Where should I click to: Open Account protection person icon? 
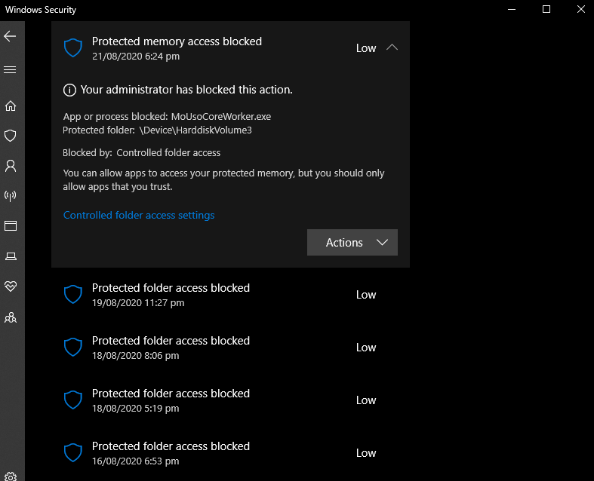pos(11,166)
